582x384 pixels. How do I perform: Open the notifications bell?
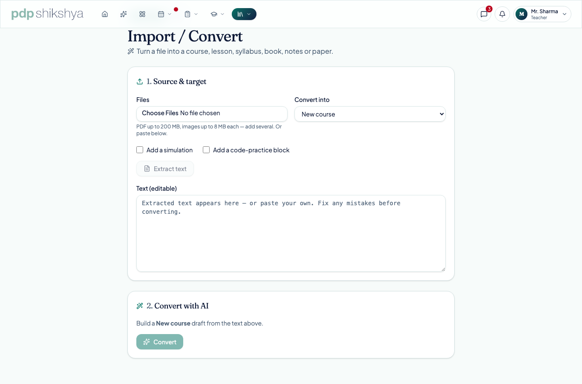click(x=502, y=14)
